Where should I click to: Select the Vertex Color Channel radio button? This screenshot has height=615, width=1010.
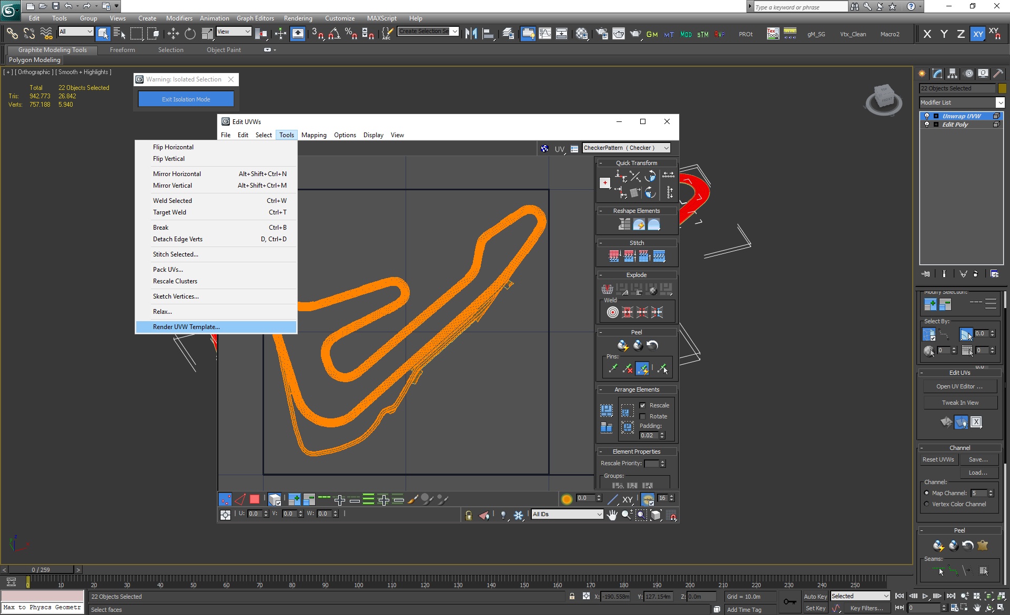927,504
